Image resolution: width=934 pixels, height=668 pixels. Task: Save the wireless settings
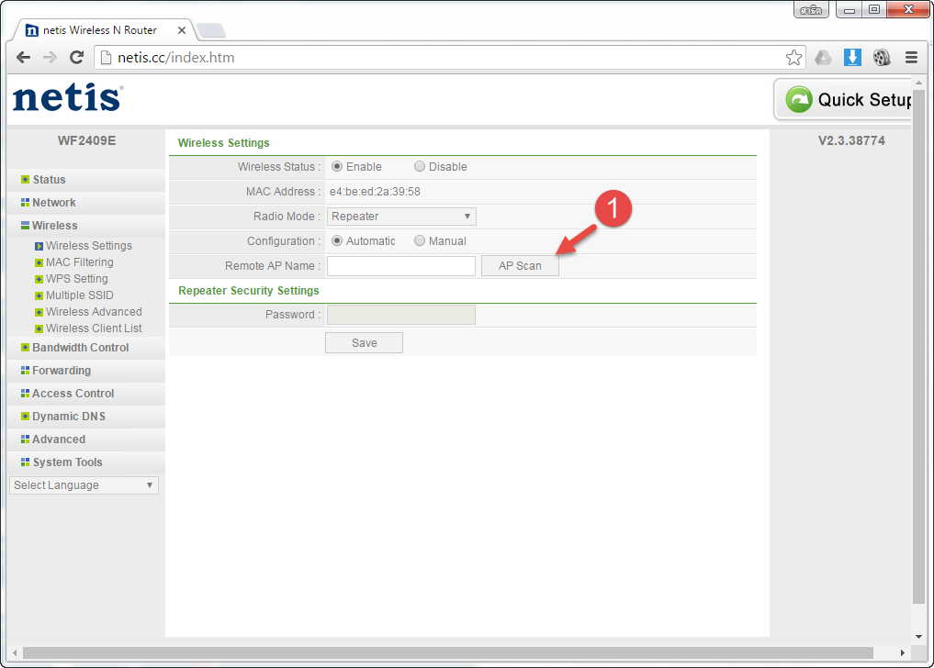pyautogui.click(x=364, y=343)
